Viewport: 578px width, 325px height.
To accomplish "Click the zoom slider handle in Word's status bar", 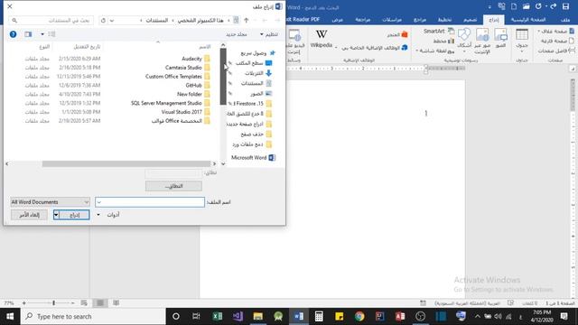I will tap(54, 303).
